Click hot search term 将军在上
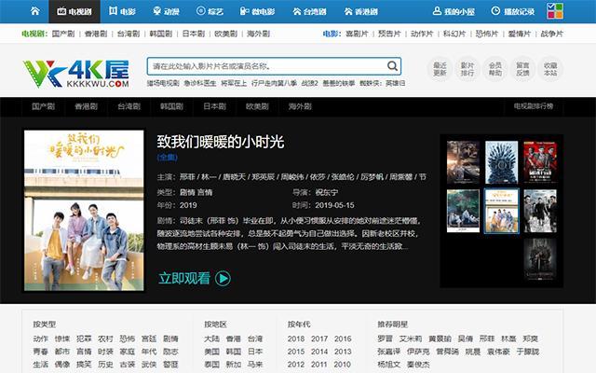The width and height of the screenshot is (596, 373). [234, 83]
